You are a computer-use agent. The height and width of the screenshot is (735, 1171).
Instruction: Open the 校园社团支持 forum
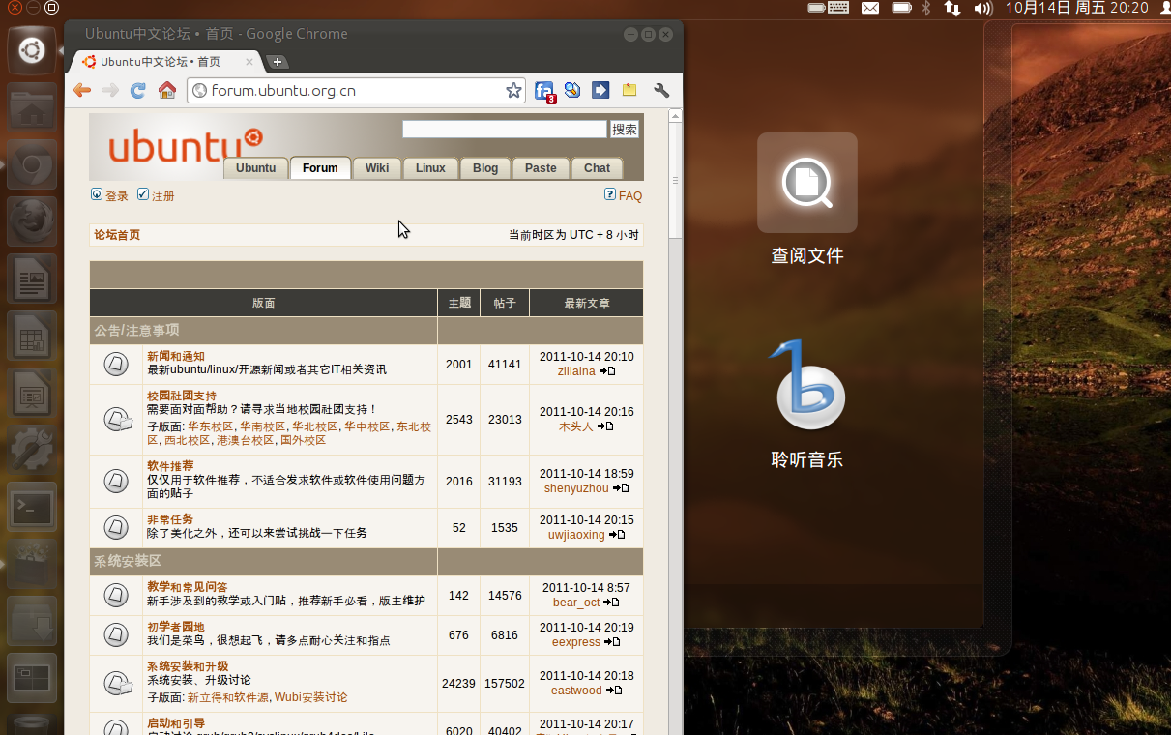pyautogui.click(x=182, y=396)
